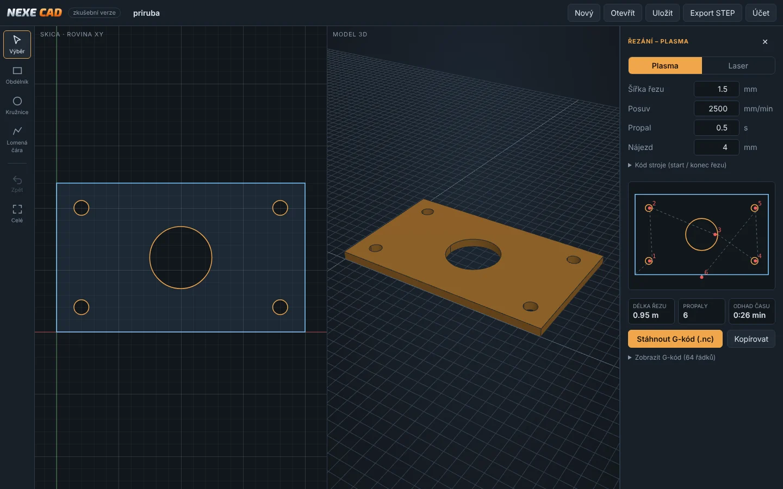The image size is (783, 489).
Task: Select the top-left hole in sketch
Action: pos(81,208)
